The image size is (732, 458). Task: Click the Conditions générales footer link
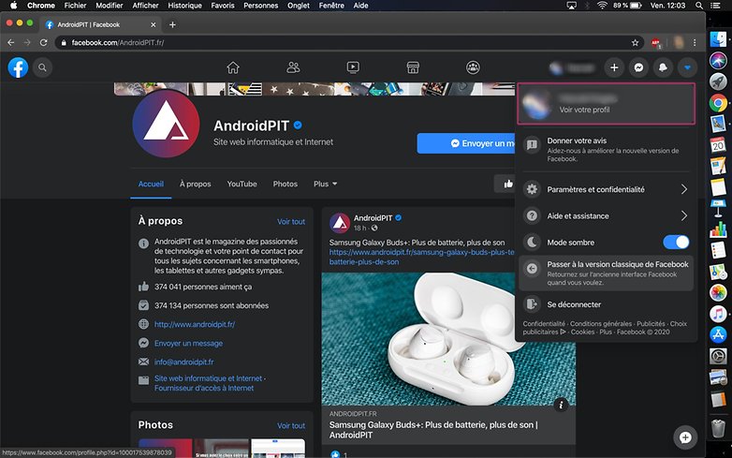point(601,323)
